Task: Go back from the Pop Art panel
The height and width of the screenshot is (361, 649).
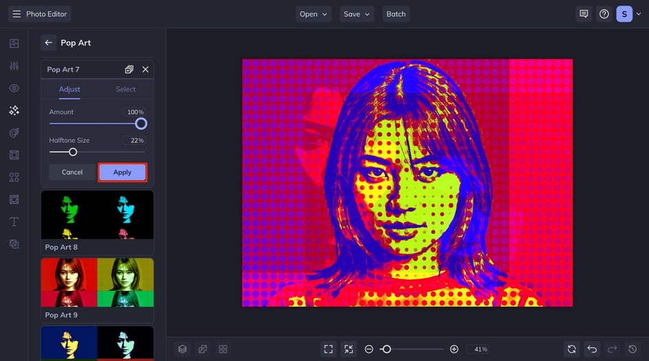Action: [x=48, y=43]
